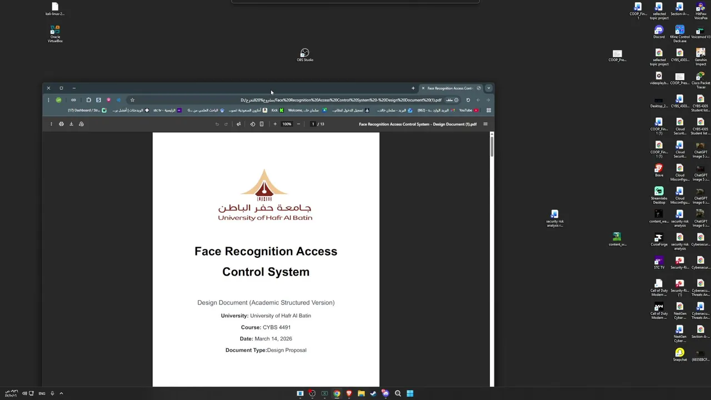The width and height of the screenshot is (711, 400).
Task: Expand hidden system tray icons chevron
Action: tap(61, 393)
